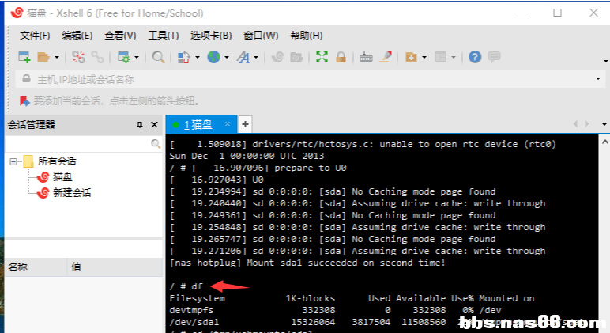This screenshot has width=610, height=333.
Task: Click the layout panes toolbar icon
Action: click(x=440, y=57)
